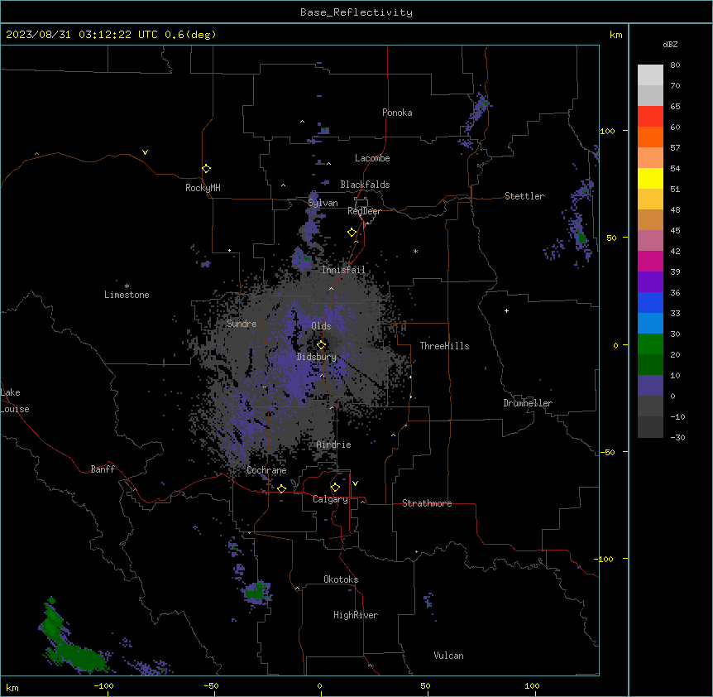Click the Calgary city label

point(330,499)
